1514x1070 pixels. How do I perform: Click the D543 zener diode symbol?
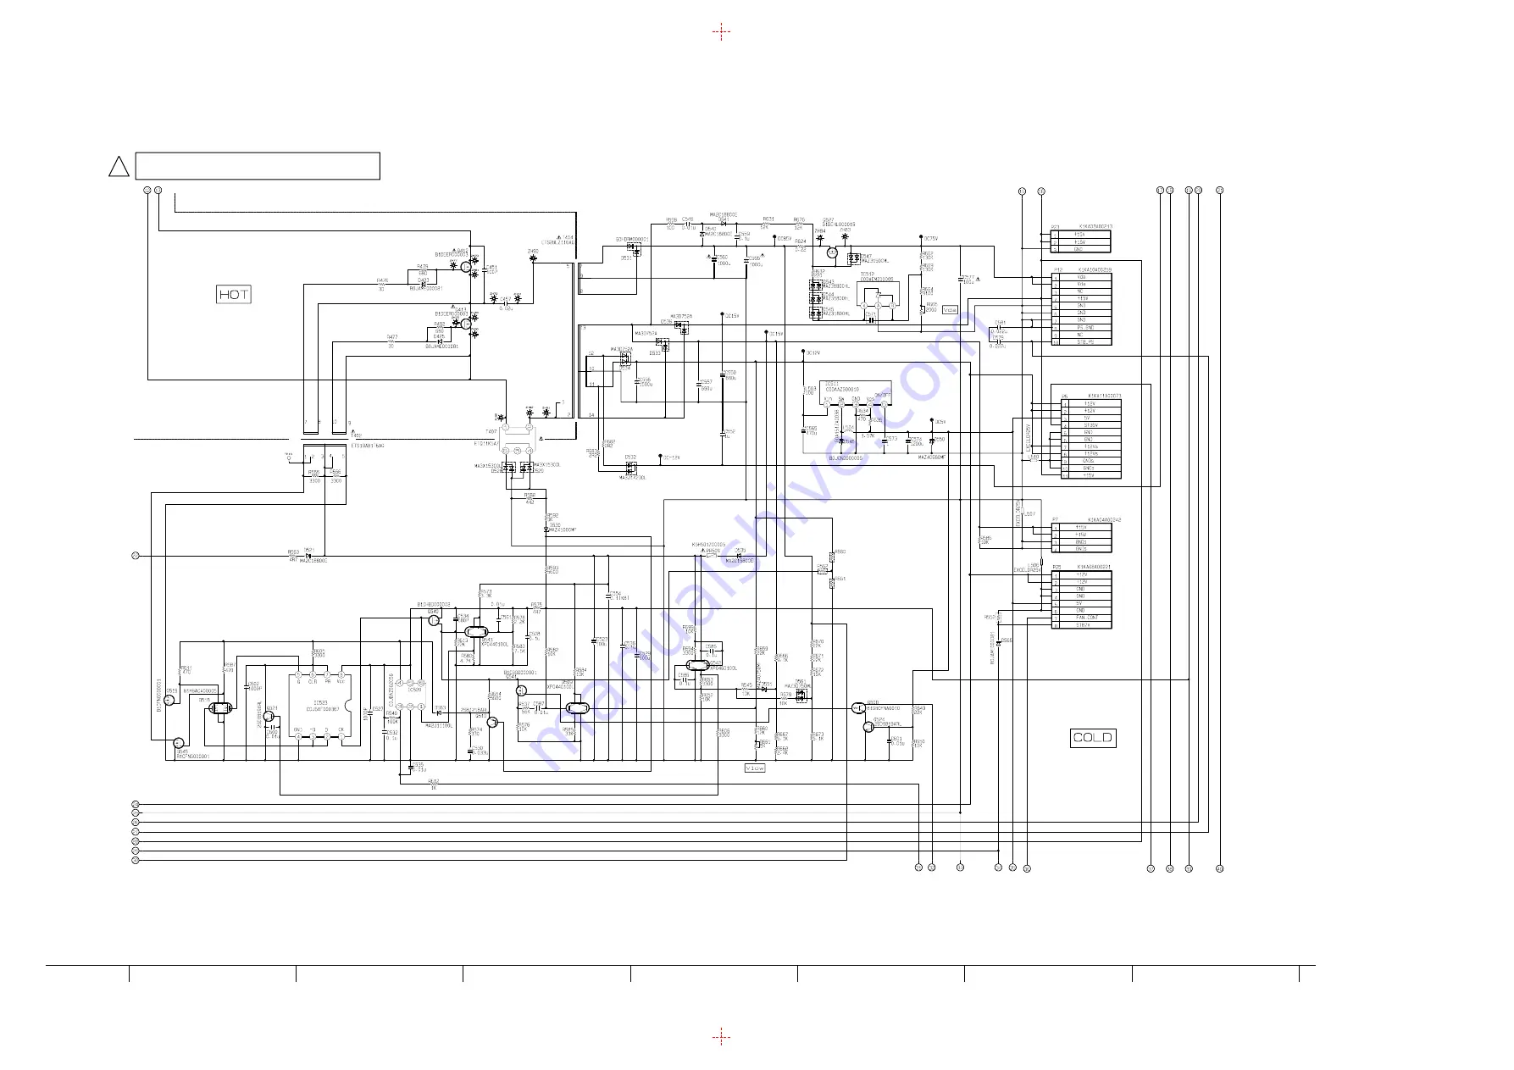tap(816, 286)
